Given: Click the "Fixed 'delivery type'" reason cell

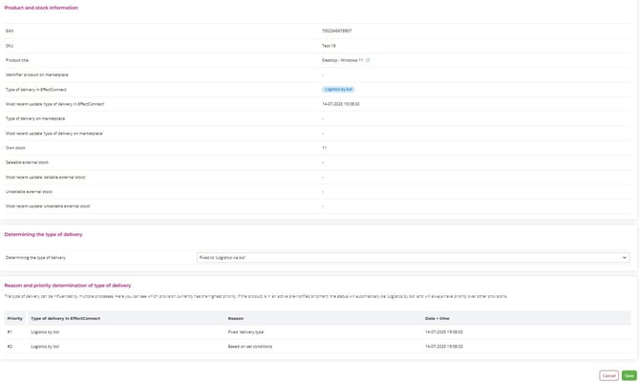Looking at the screenshot, I should pyautogui.click(x=245, y=331).
